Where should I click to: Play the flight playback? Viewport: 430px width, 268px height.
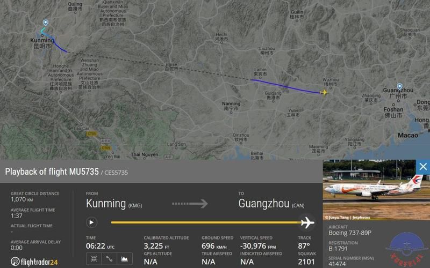click(91, 222)
